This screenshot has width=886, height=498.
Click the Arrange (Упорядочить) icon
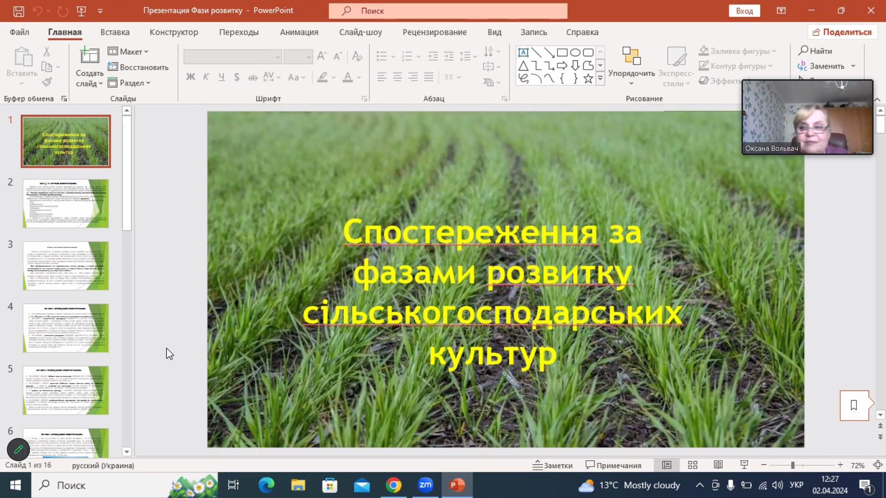pos(631,57)
